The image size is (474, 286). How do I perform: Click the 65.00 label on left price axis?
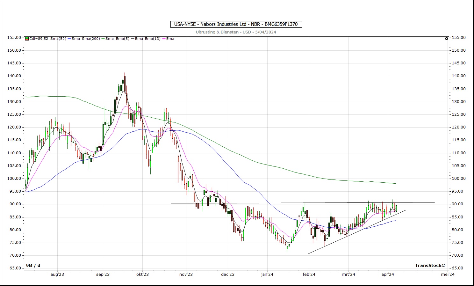coord(14,268)
